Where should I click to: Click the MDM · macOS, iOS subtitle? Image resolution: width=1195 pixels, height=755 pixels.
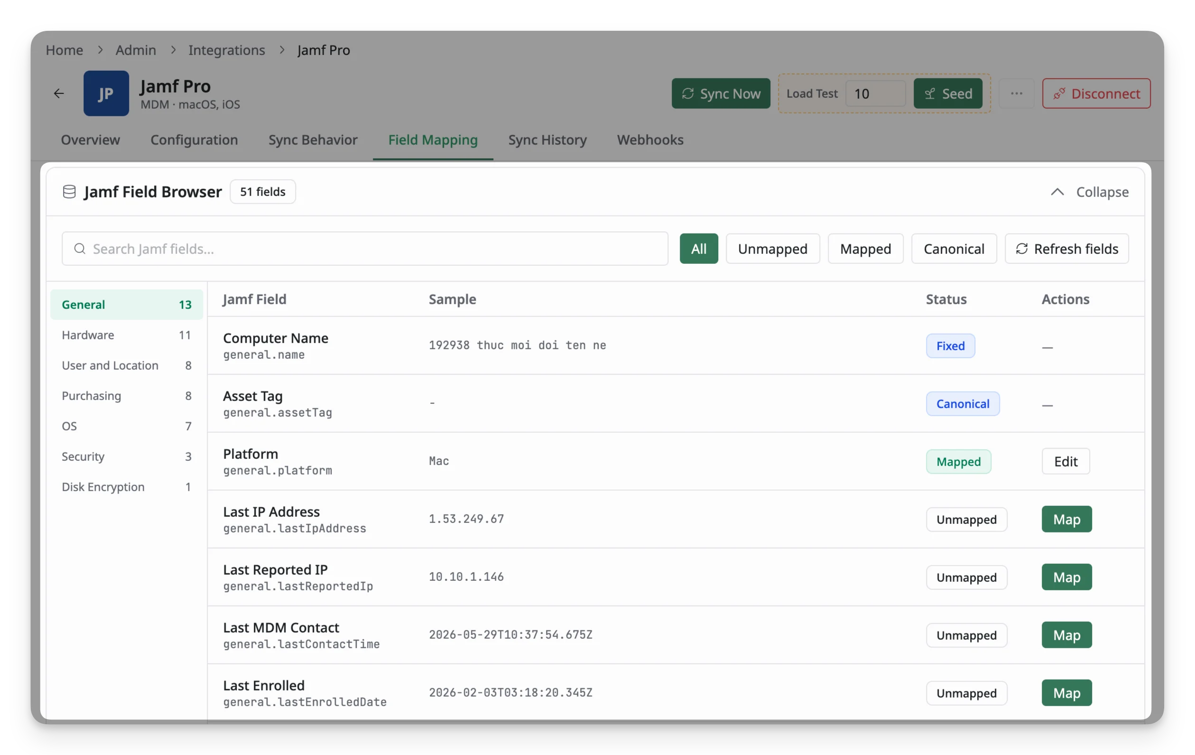(x=190, y=104)
